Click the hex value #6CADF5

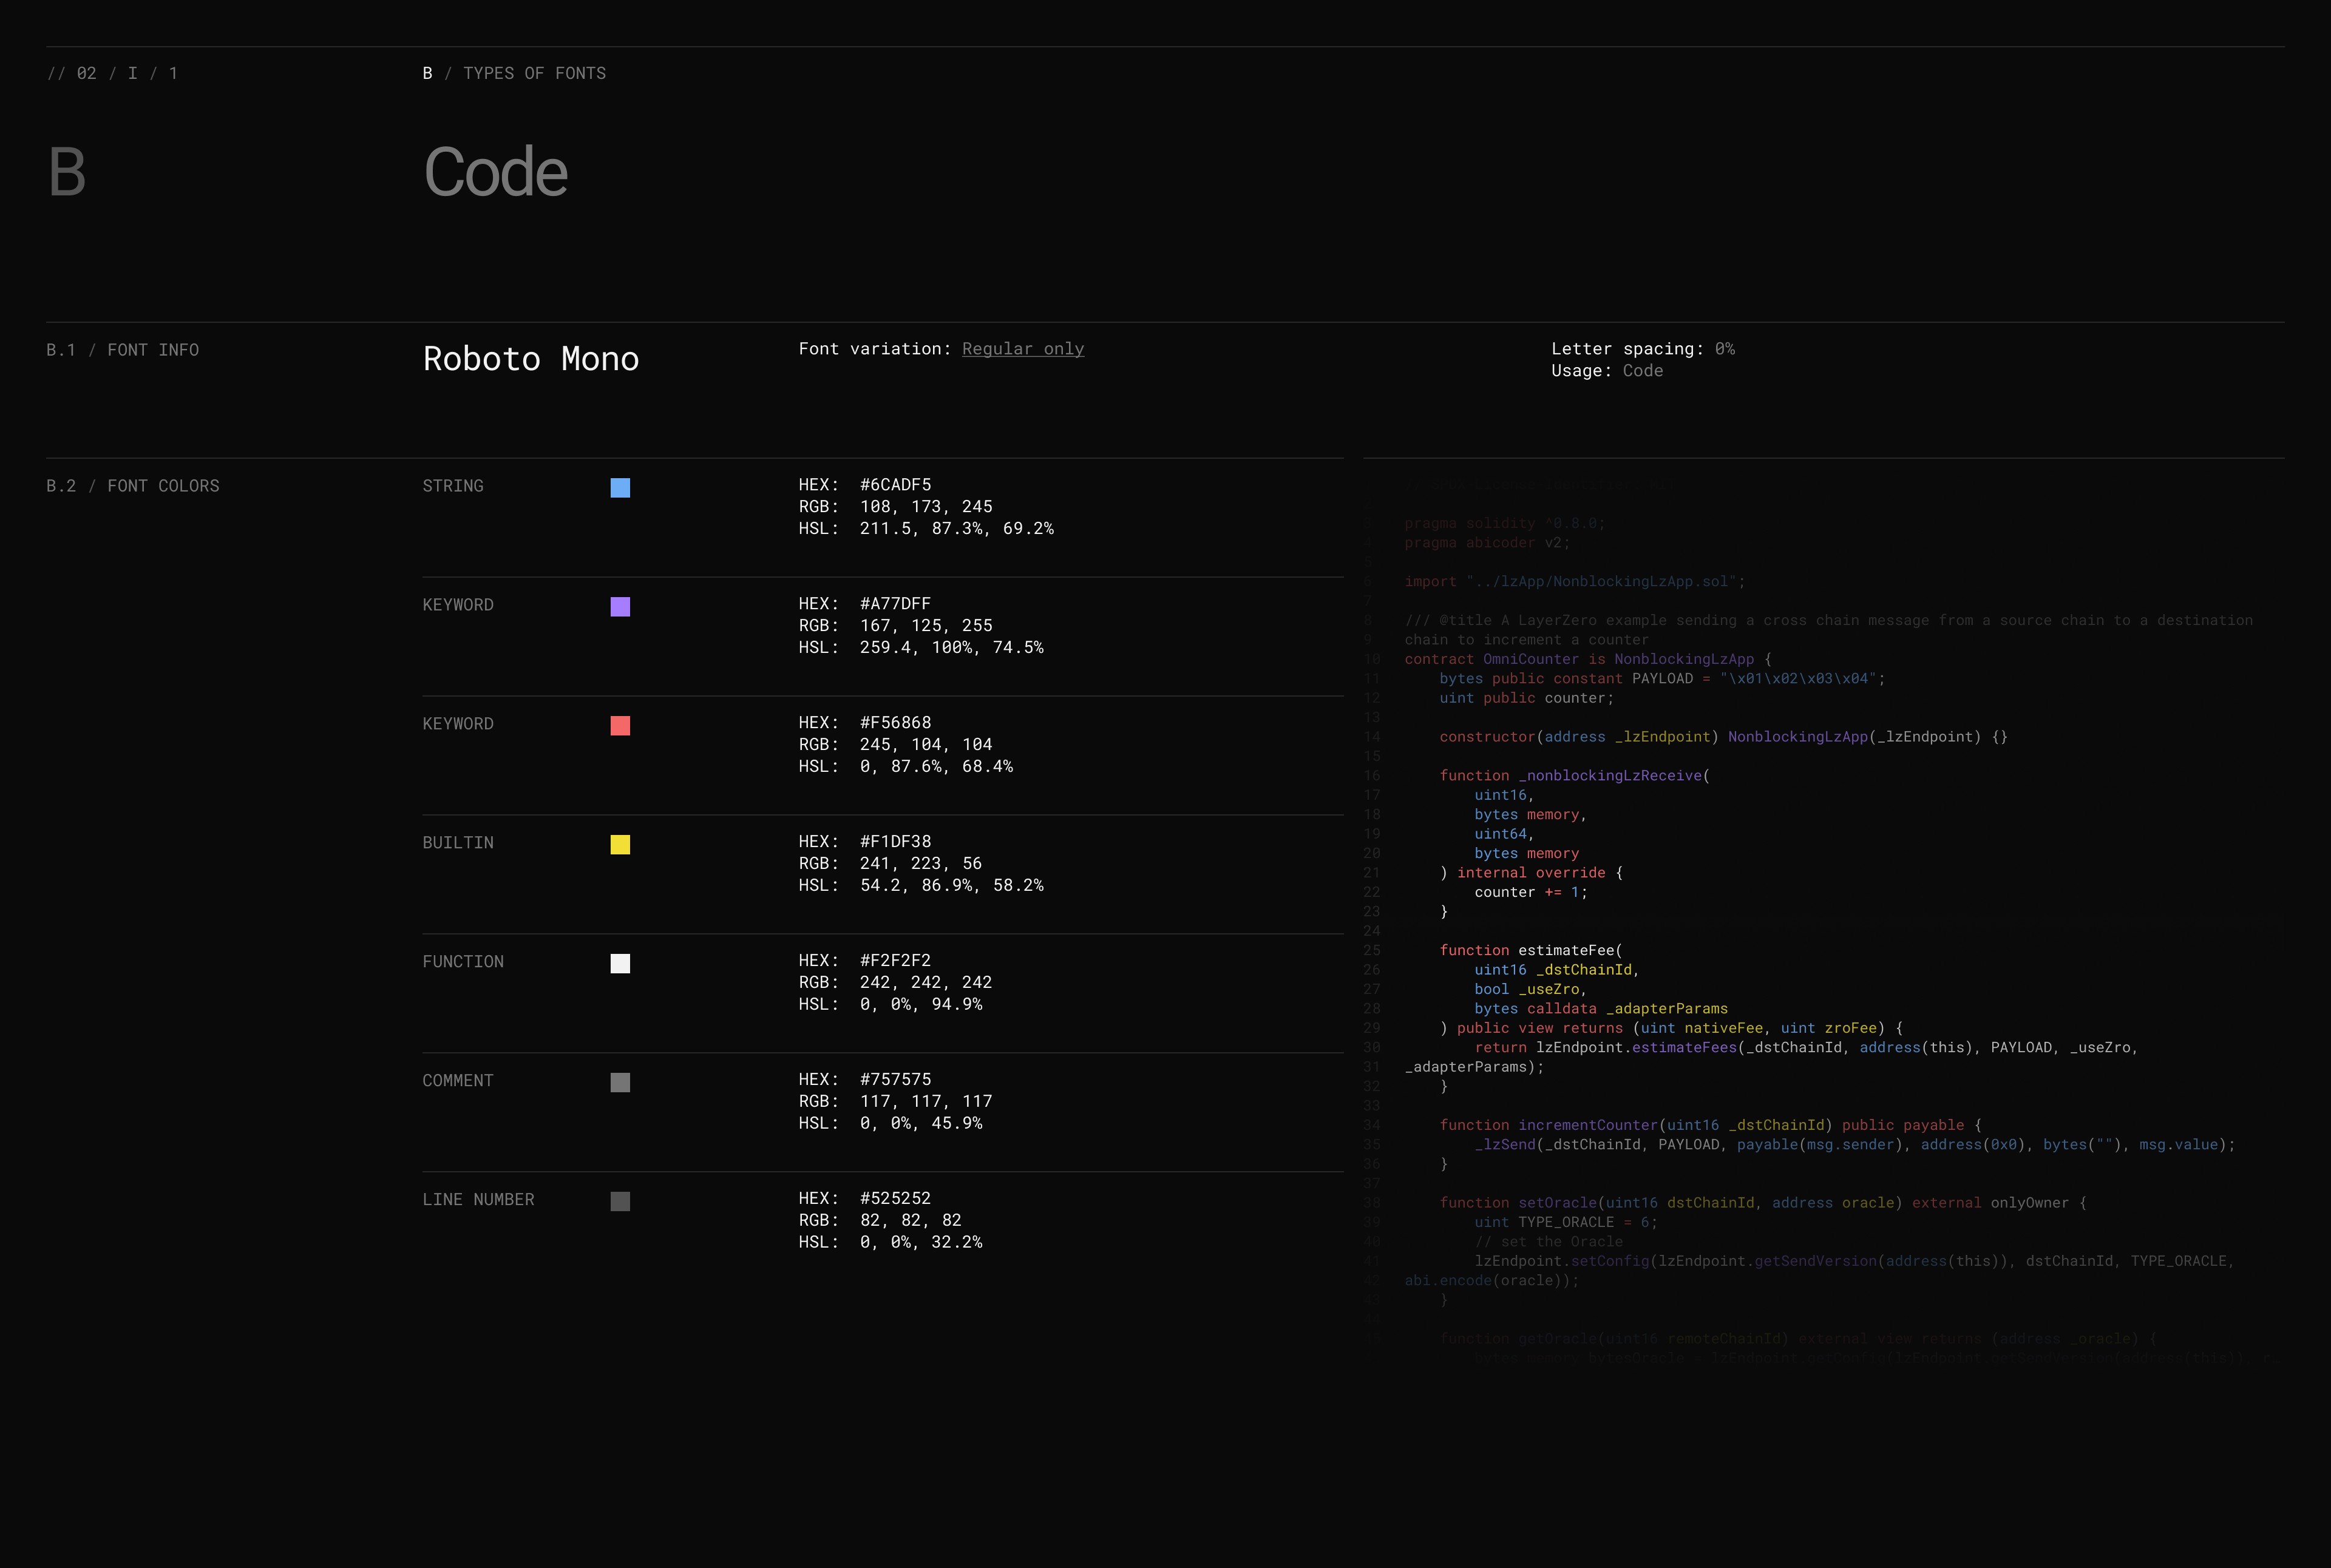[894, 485]
